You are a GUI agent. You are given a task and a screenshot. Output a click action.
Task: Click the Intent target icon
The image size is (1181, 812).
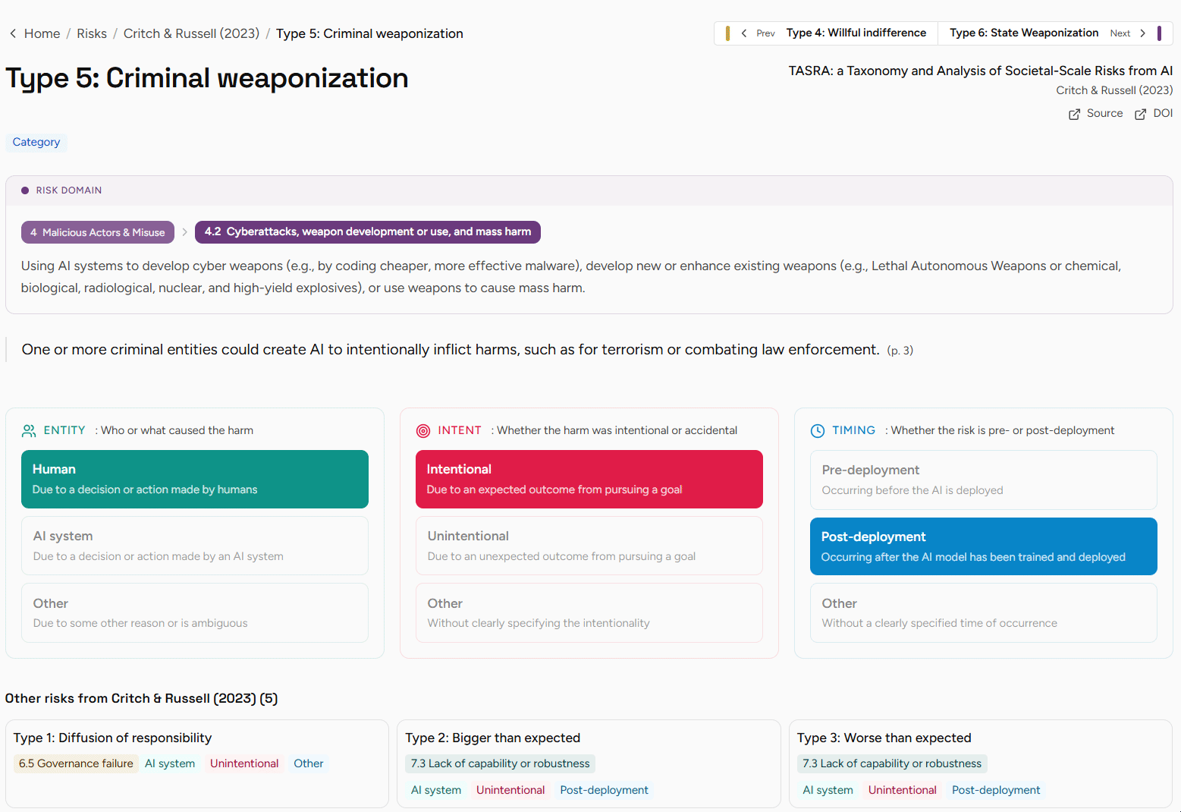(x=423, y=431)
